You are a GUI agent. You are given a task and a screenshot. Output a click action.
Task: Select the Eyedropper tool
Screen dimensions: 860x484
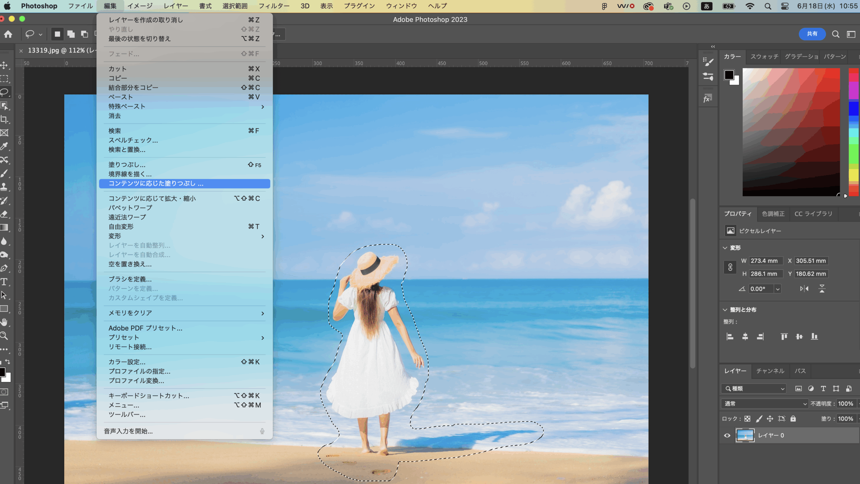click(x=4, y=146)
